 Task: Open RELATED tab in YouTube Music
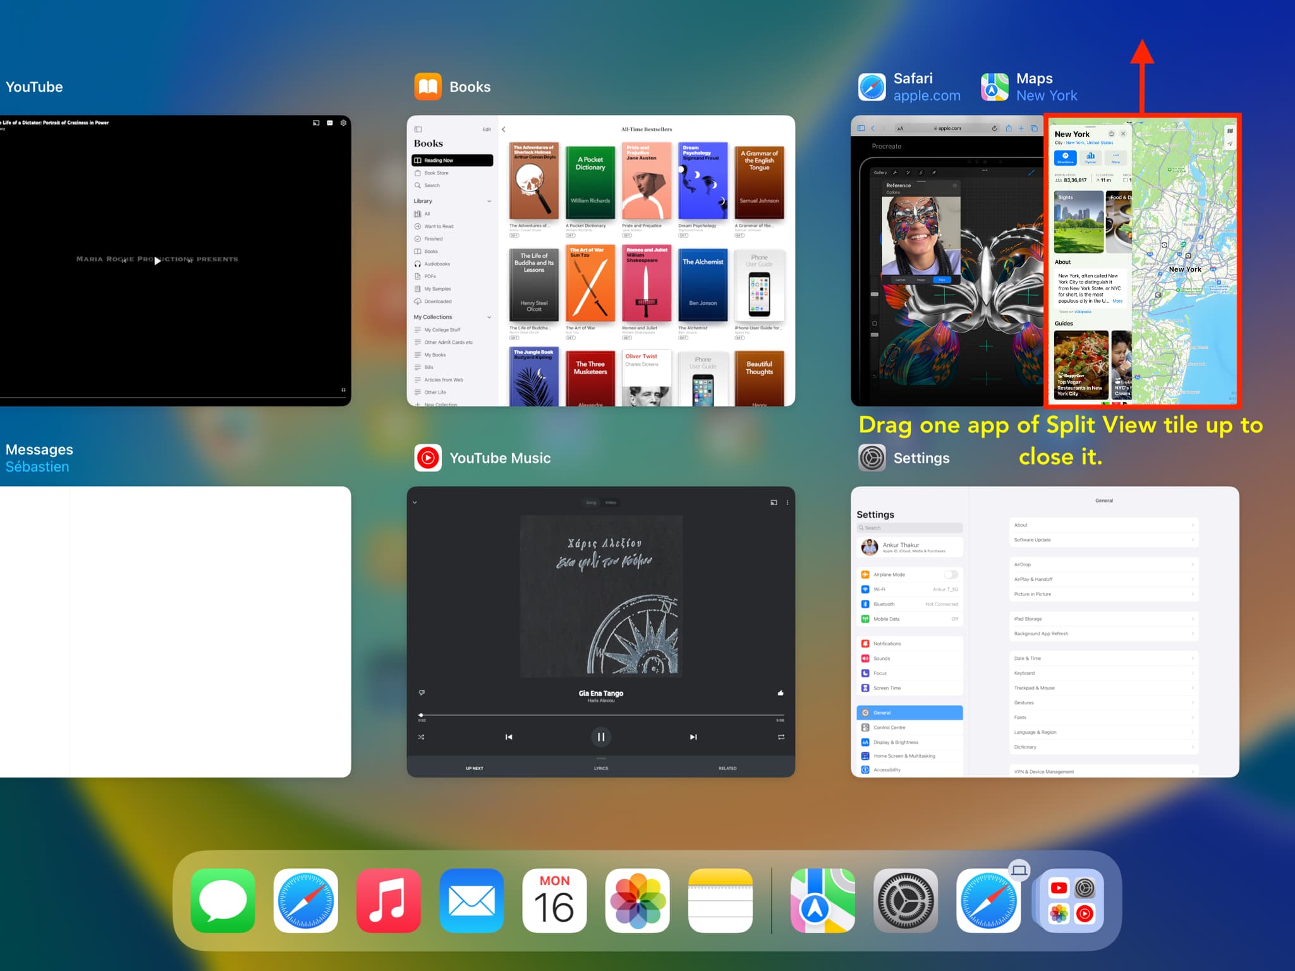click(x=727, y=768)
